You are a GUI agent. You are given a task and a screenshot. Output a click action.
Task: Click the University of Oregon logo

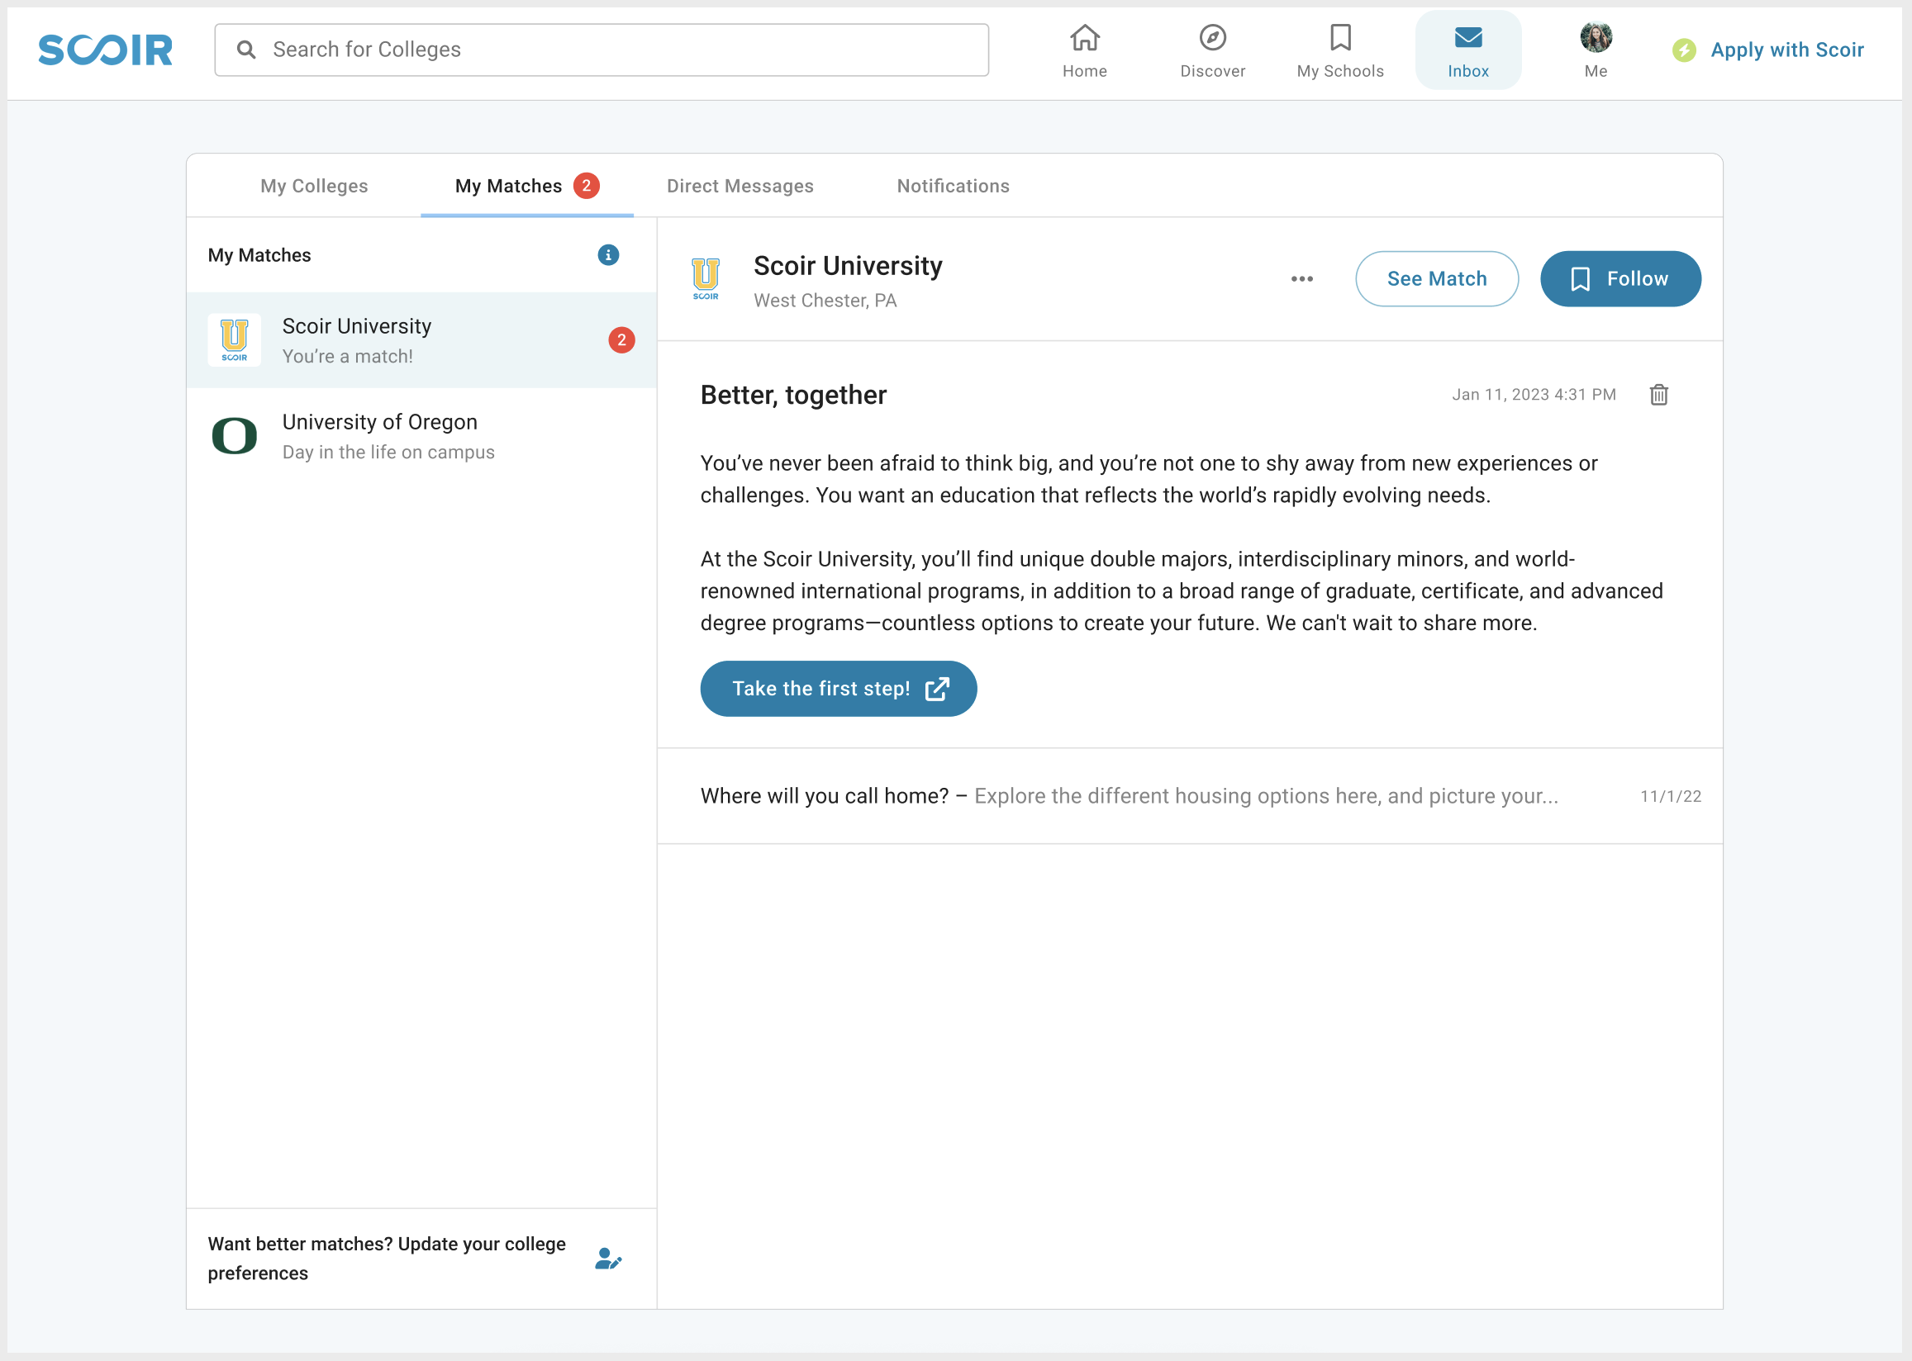tap(234, 436)
